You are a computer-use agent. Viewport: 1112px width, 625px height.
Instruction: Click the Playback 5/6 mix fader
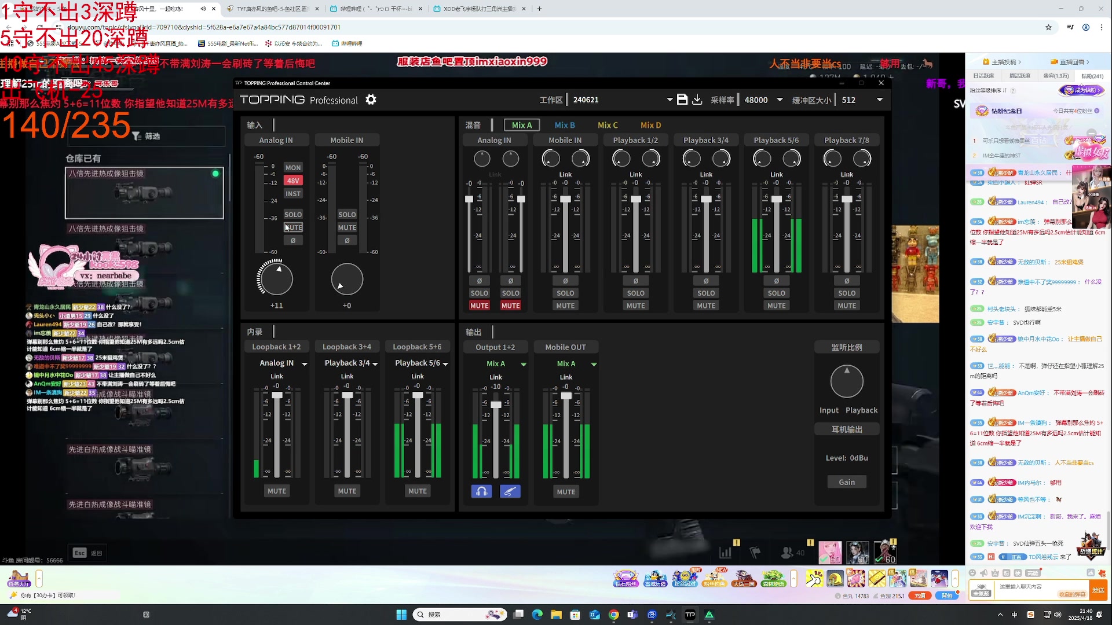[777, 199]
